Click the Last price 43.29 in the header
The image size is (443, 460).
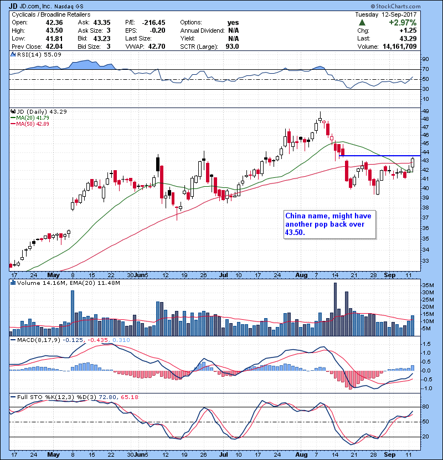pos(408,38)
